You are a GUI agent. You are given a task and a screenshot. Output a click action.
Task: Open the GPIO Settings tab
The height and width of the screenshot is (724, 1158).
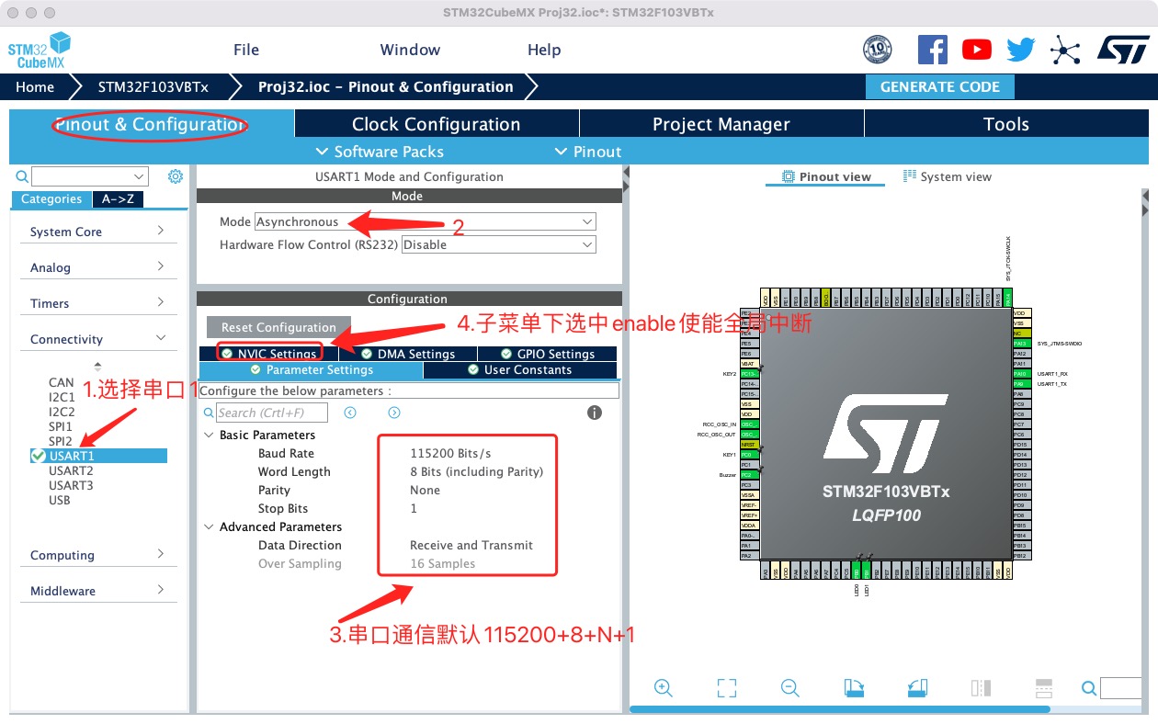(x=548, y=354)
